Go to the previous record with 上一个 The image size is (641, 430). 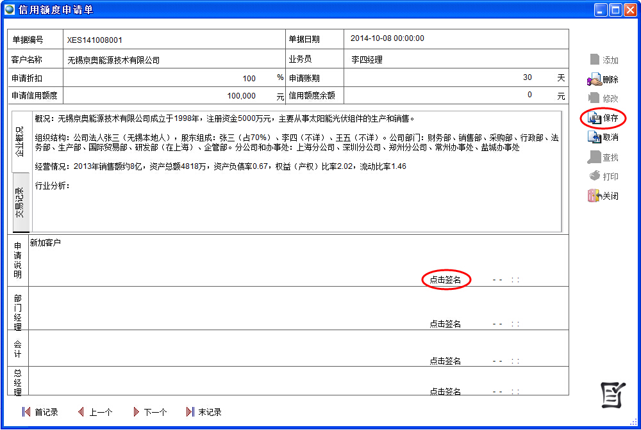95,411
